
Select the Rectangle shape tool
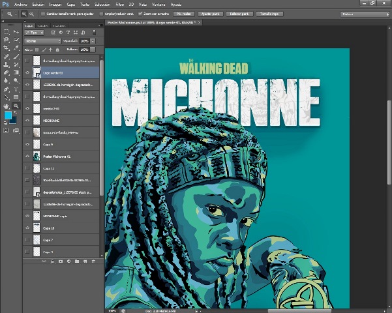16,97
